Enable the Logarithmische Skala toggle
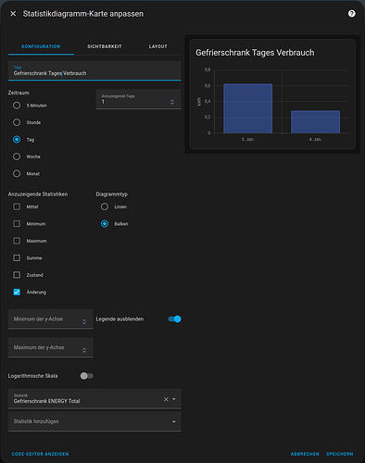The image size is (365, 463). [x=86, y=376]
